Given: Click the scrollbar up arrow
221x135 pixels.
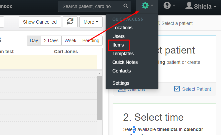Looking at the screenshot, I should [x=100, y=73].
